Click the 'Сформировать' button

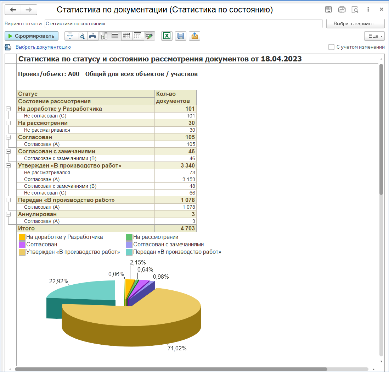[x=32, y=36]
